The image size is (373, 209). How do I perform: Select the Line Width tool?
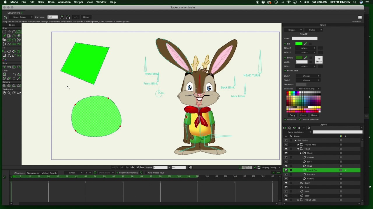coord(4,55)
